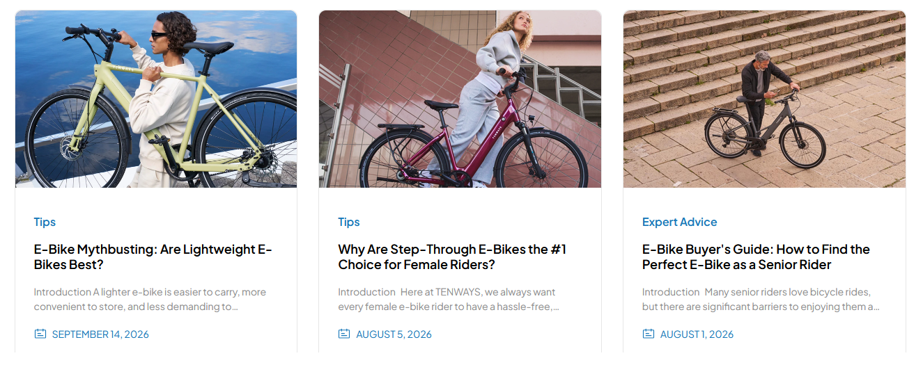Click the September 14, 2026 date text

pos(100,334)
